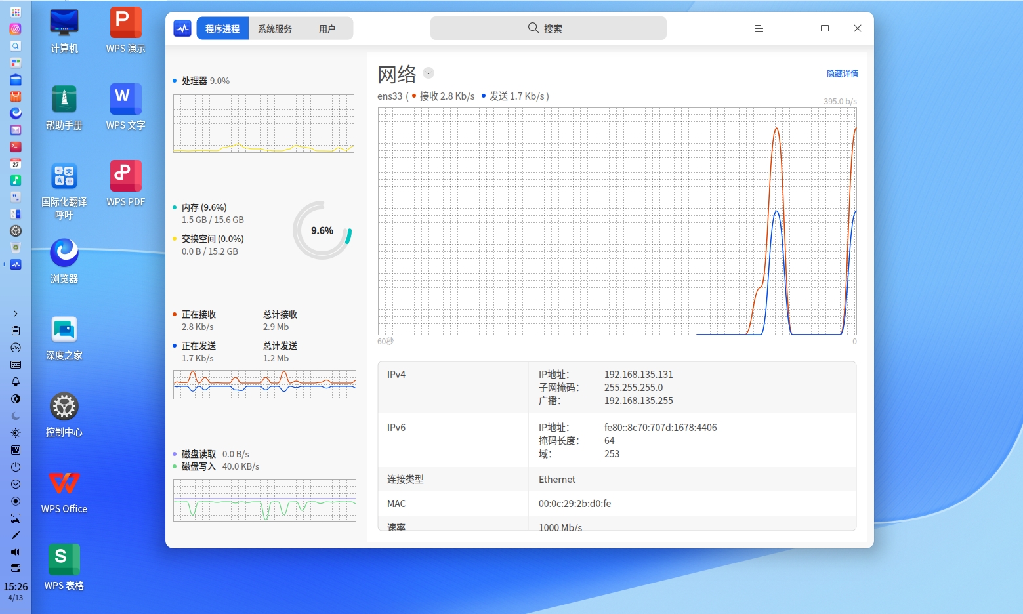Switch to the 程序进程 tab
The image size is (1023, 614).
pyautogui.click(x=222, y=29)
